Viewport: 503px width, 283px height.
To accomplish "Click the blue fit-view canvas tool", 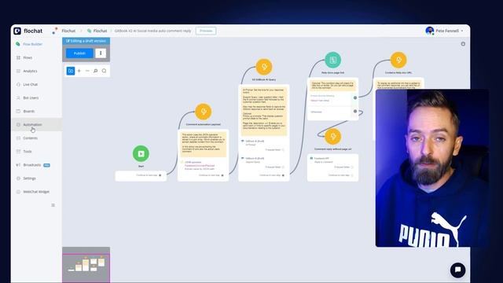I will tap(71, 71).
